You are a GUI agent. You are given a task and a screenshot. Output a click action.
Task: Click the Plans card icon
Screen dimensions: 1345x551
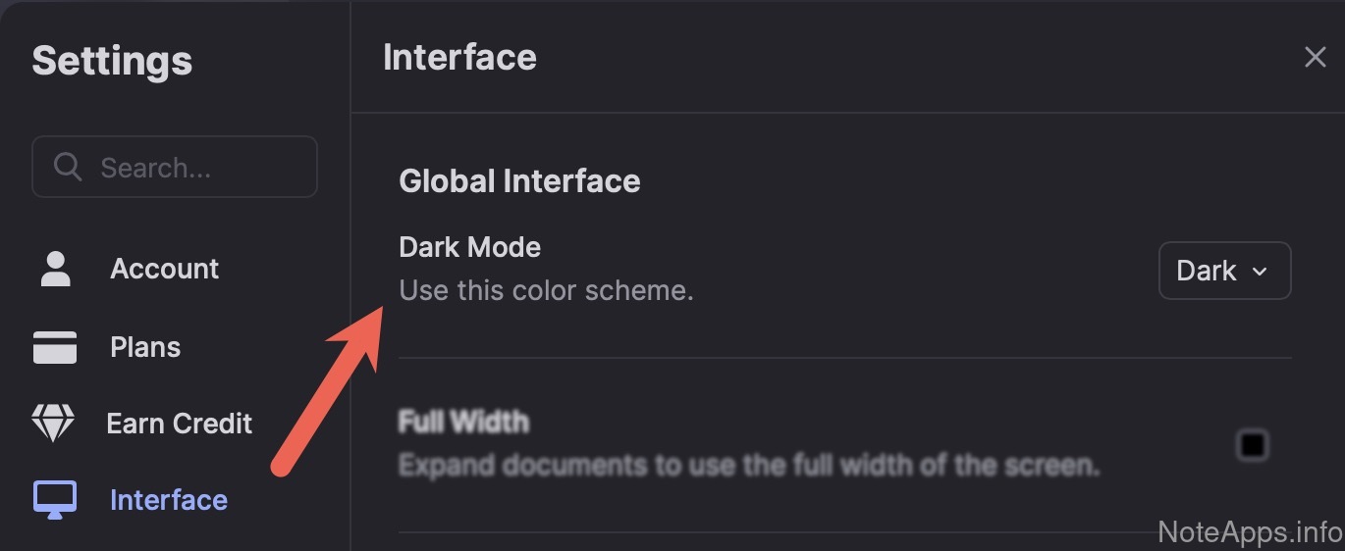[x=55, y=347]
